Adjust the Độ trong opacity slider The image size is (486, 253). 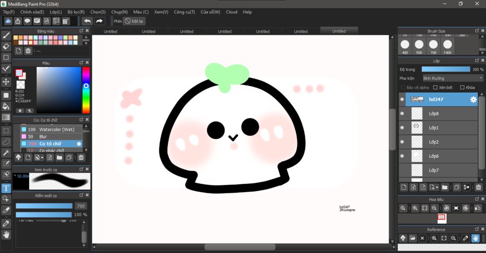[x=446, y=70]
